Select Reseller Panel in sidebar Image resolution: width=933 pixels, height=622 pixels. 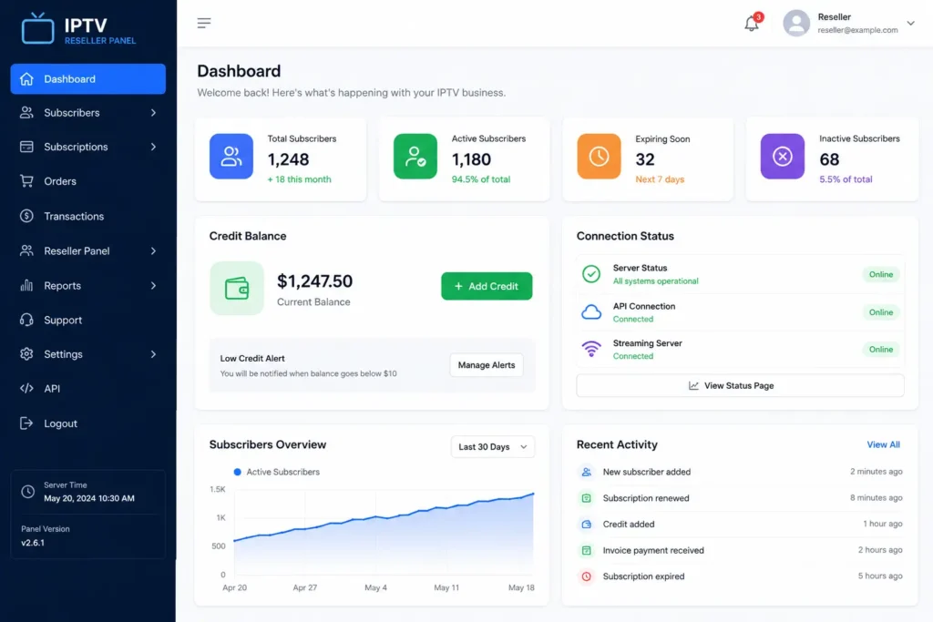point(88,251)
